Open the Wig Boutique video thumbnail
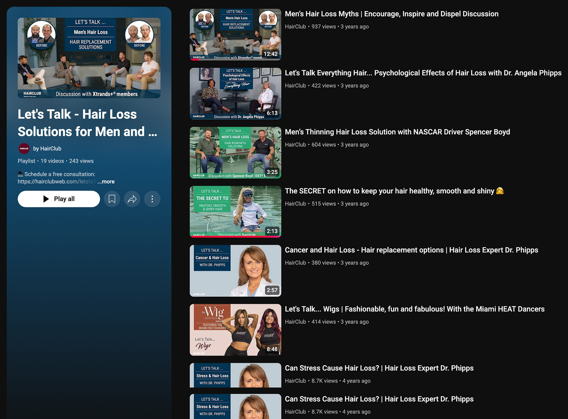The height and width of the screenshot is (419, 568). click(235, 330)
